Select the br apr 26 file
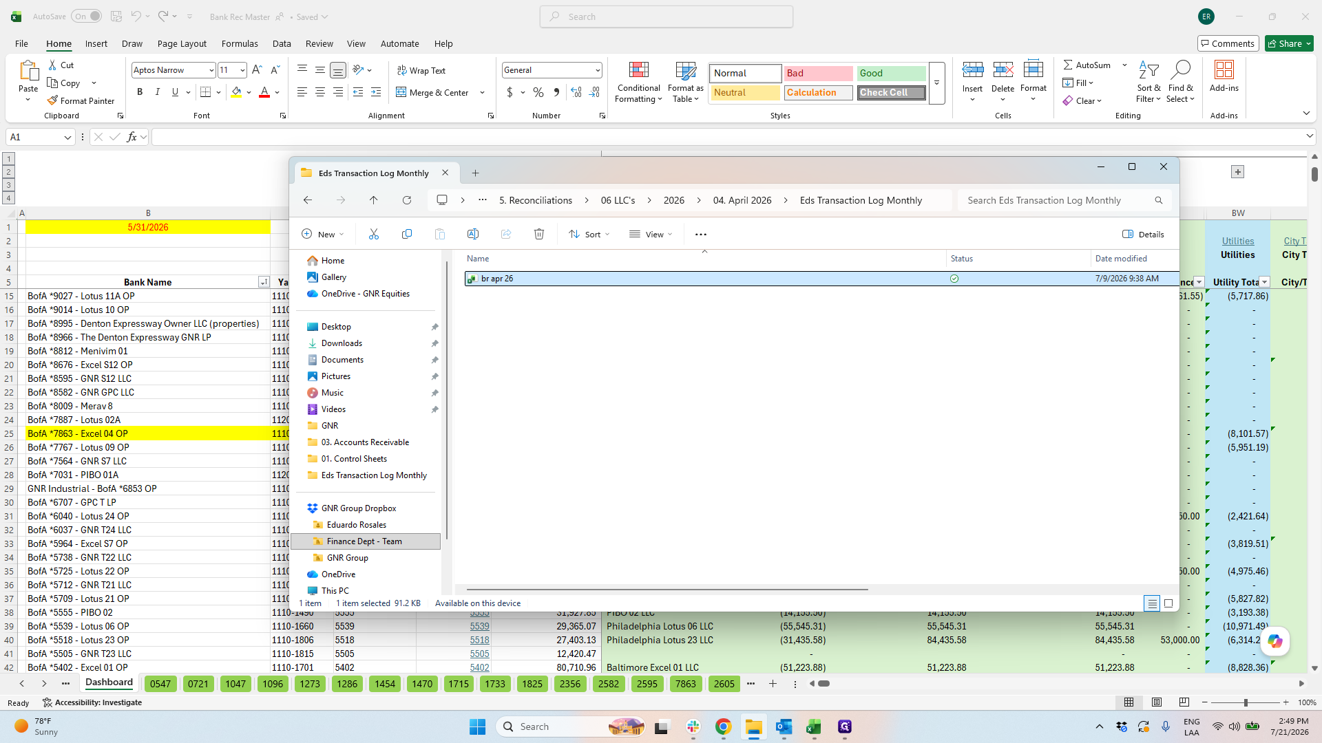This screenshot has width=1322, height=743. coord(821,279)
